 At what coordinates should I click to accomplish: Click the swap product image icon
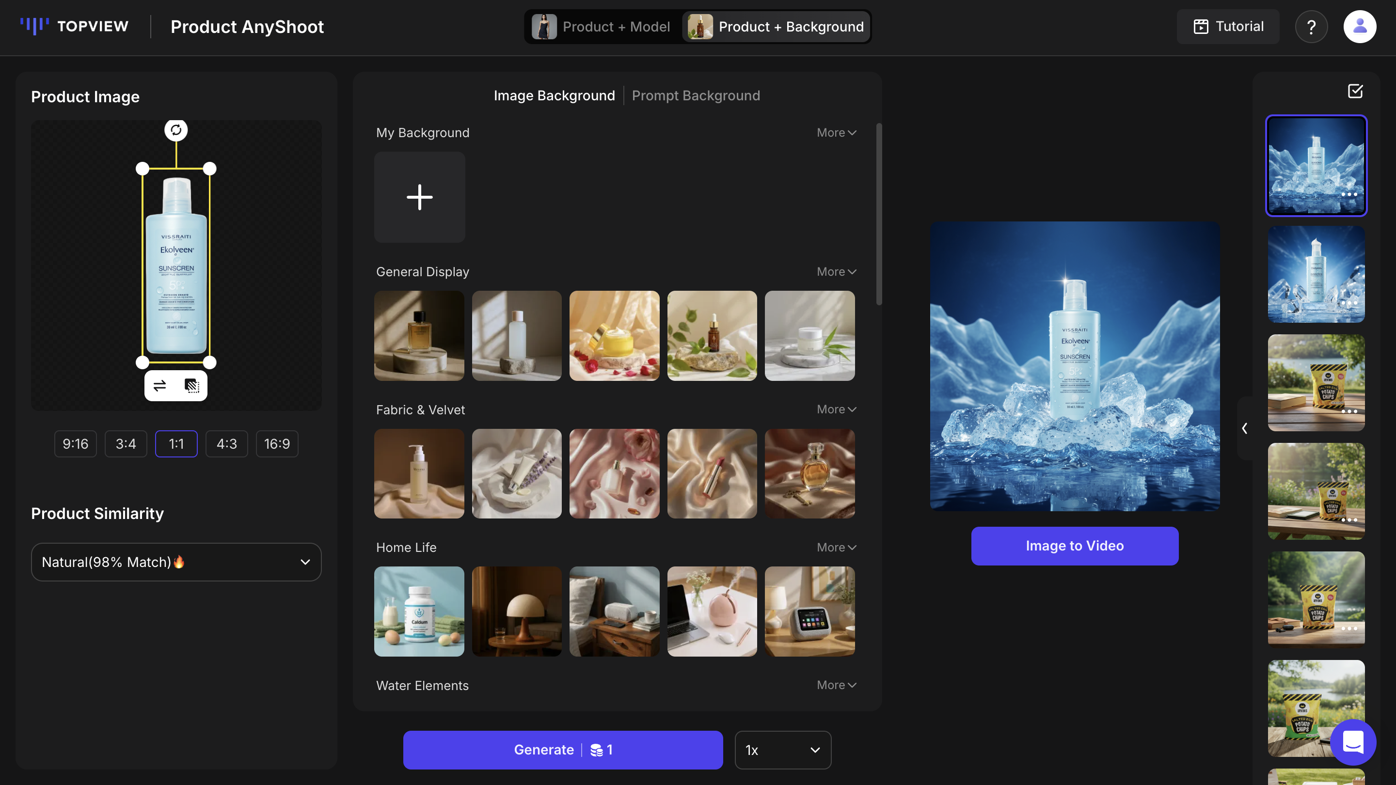pos(159,386)
